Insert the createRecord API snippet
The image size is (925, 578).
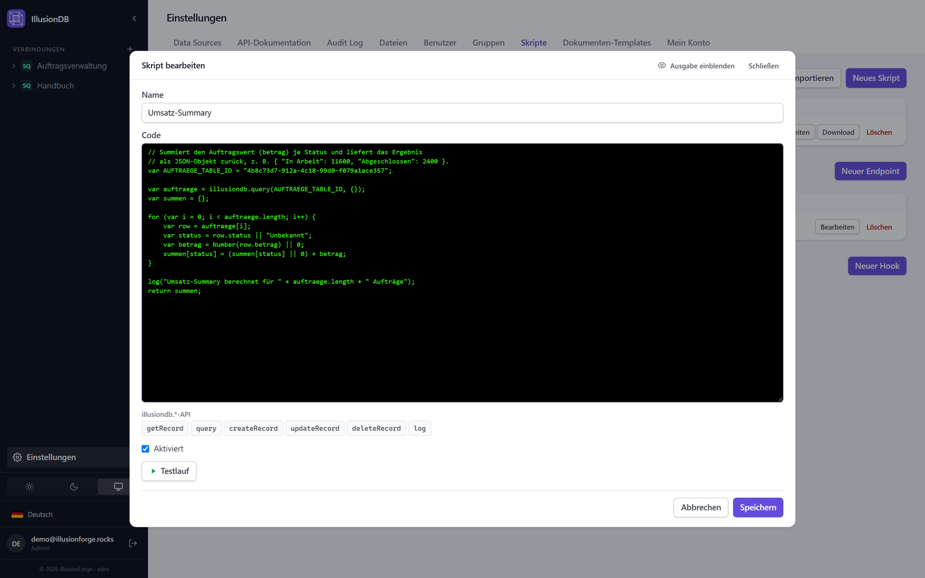253,428
